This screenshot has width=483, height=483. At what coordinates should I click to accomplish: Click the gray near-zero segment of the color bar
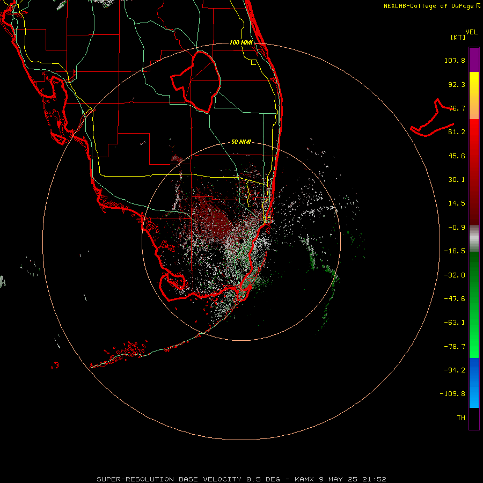[x=474, y=239]
